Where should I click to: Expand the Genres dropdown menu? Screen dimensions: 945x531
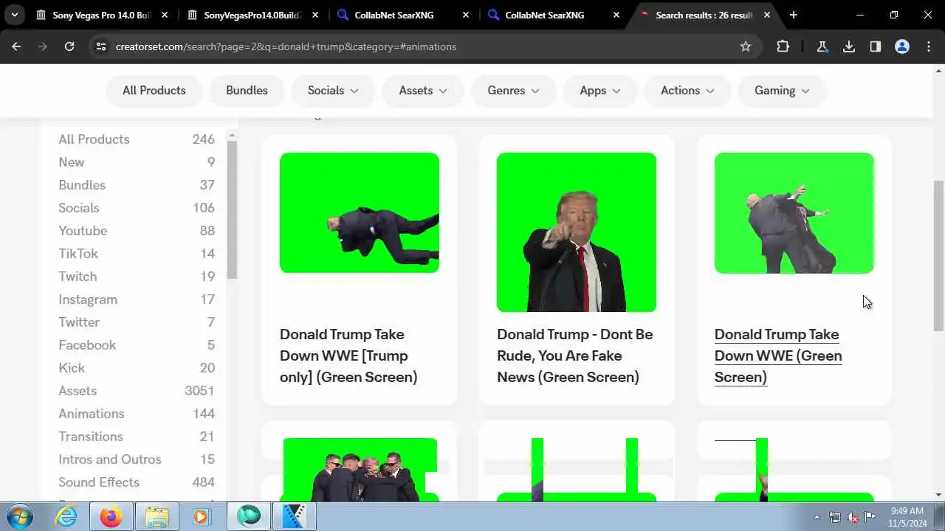click(513, 91)
